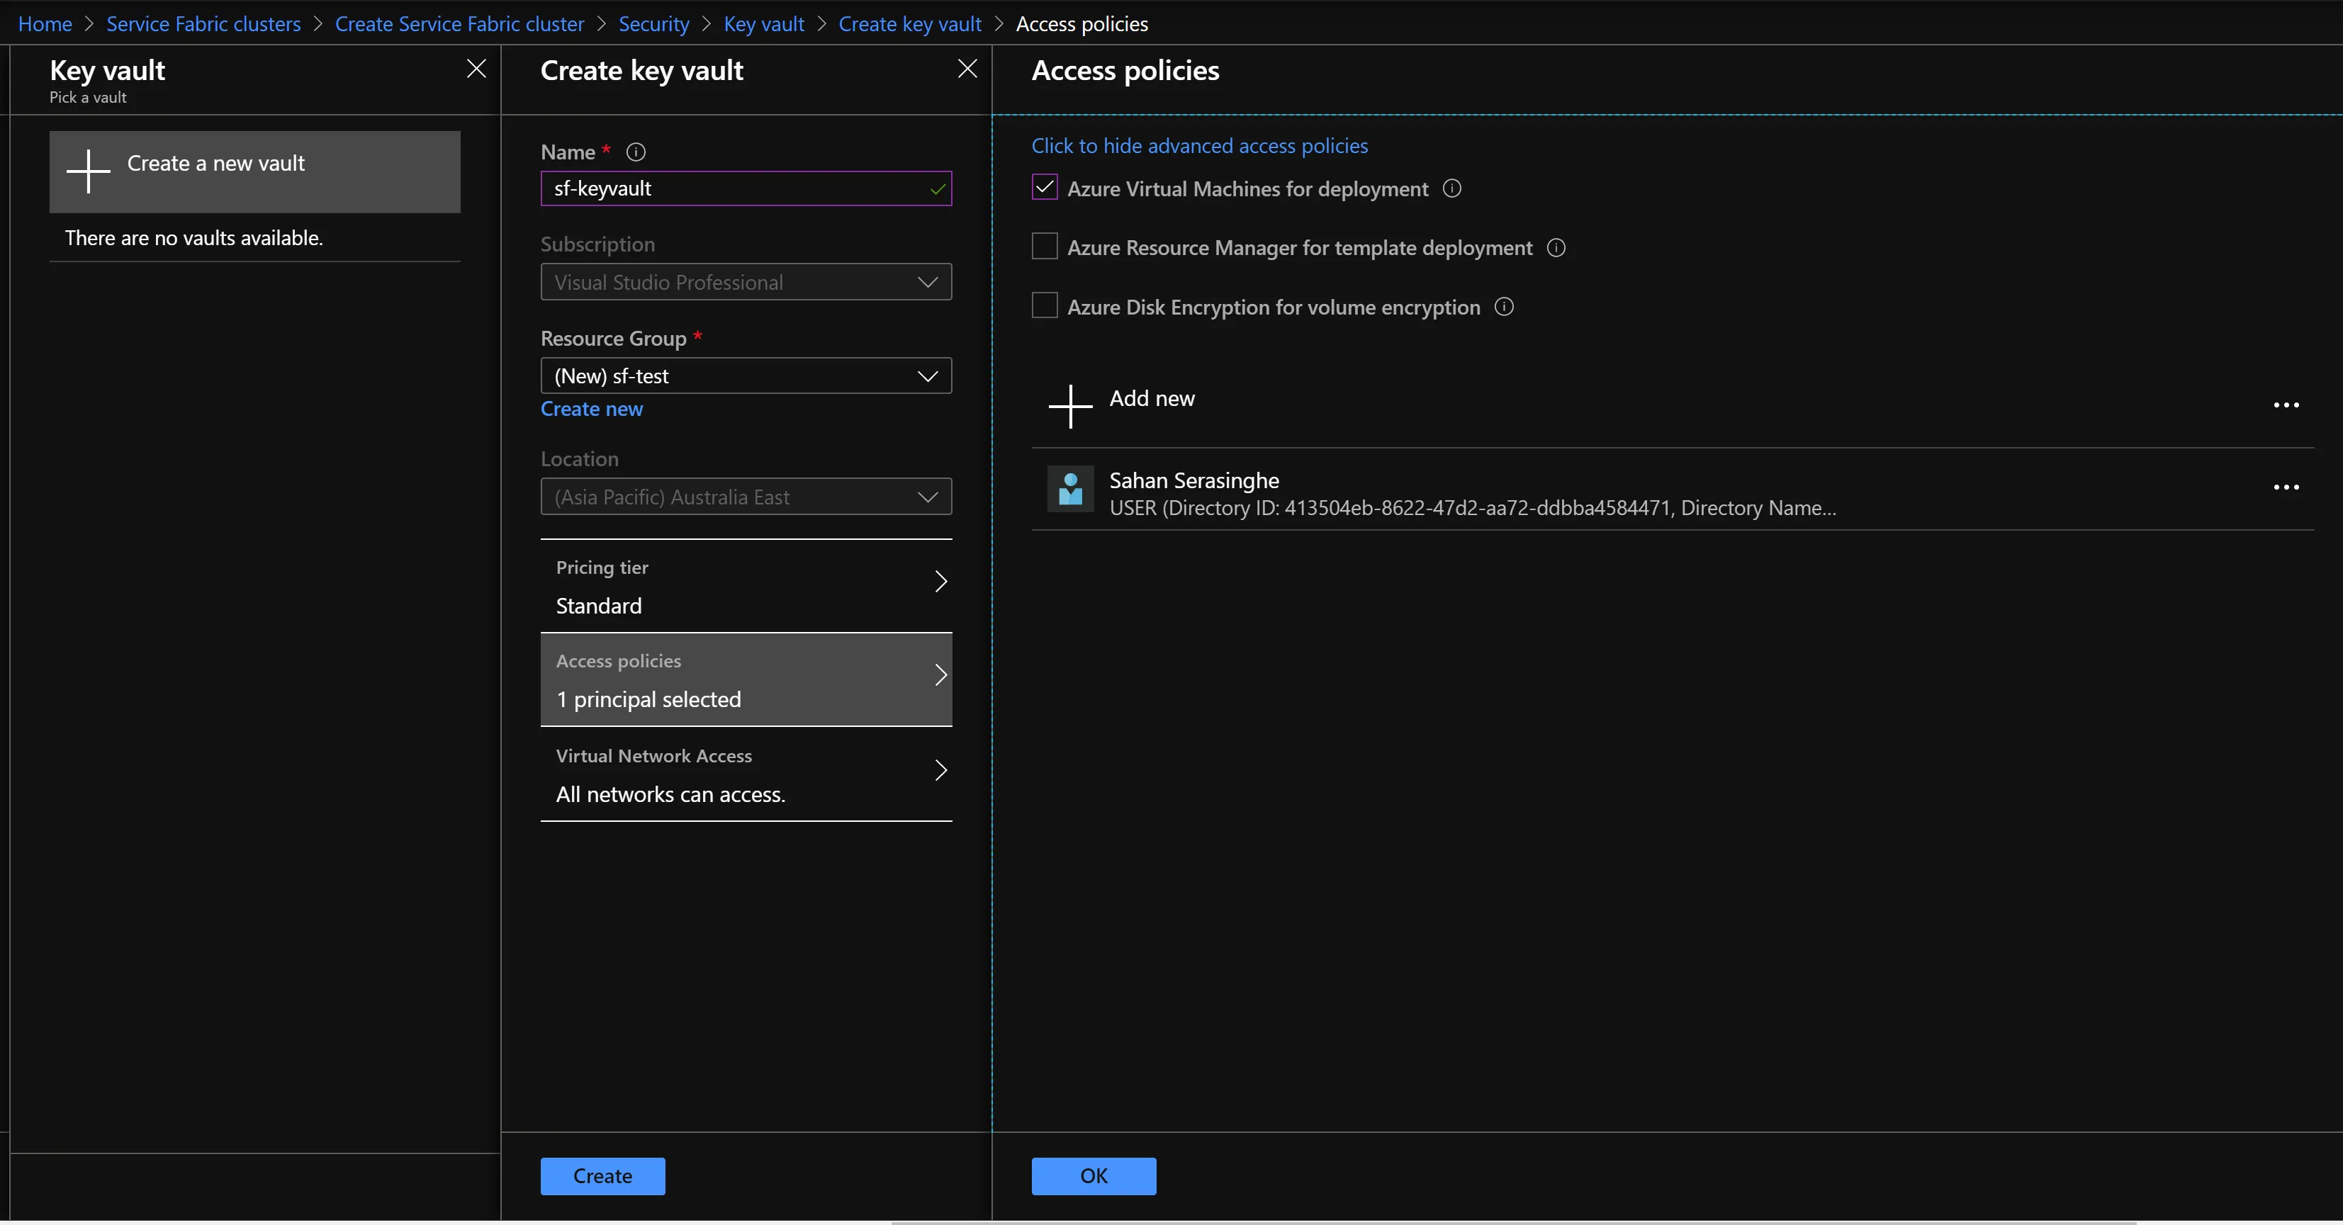Viewport: 2343px width, 1225px height.
Task: Click the info icon next to Name field
Action: (x=636, y=152)
